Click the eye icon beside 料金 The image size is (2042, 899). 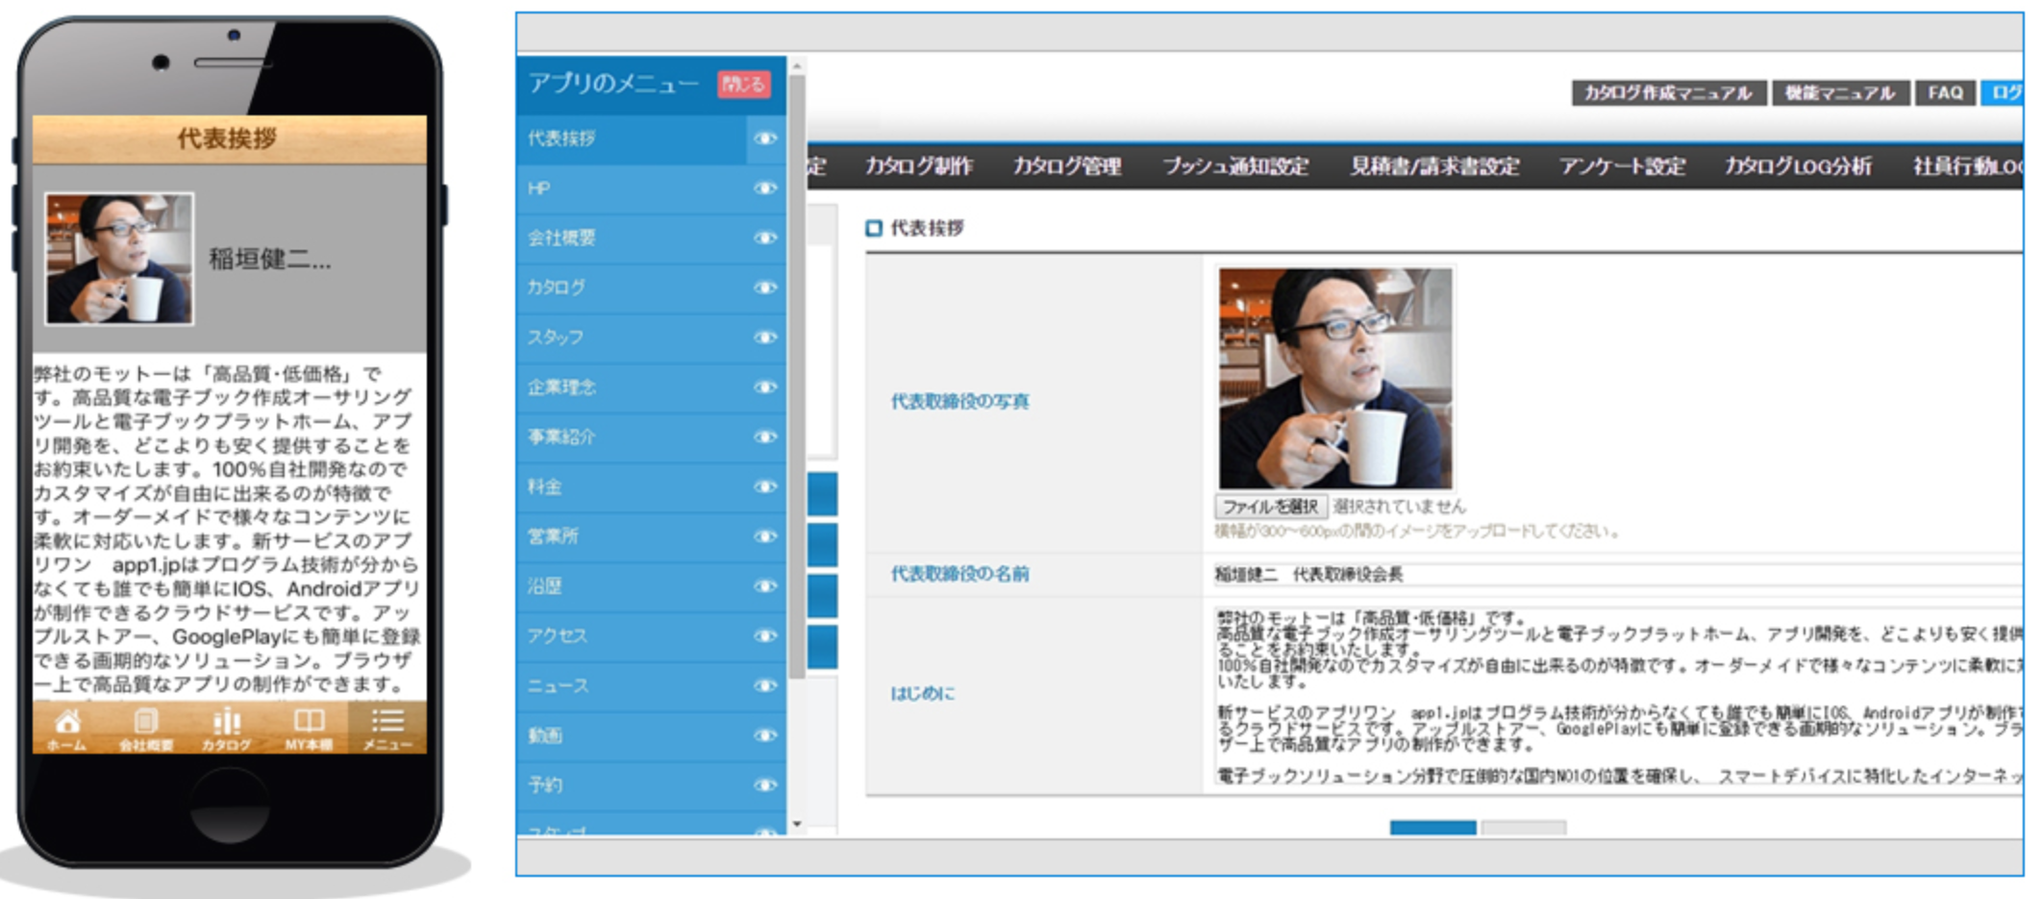pos(765,487)
